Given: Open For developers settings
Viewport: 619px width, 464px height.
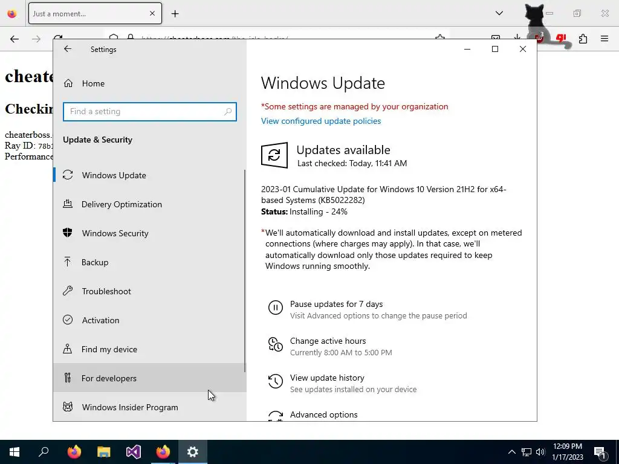Looking at the screenshot, I should pyautogui.click(x=150, y=378).
